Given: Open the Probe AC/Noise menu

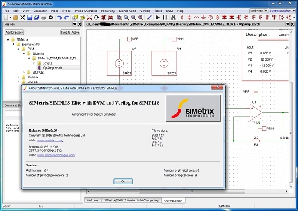Looking at the screenshot, I should tap(86, 11).
